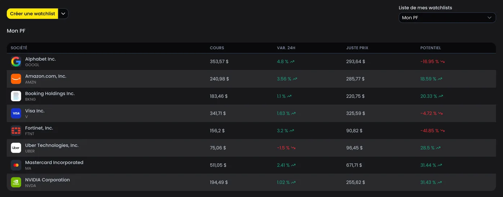Image resolution: width=503 pixels, height=197 pixels.
Task: Open the Alphabet Inc. company name
Action: (x=41, y=59)
